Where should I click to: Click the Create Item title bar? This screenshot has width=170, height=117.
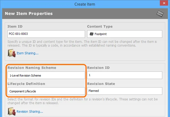(85, 4)
